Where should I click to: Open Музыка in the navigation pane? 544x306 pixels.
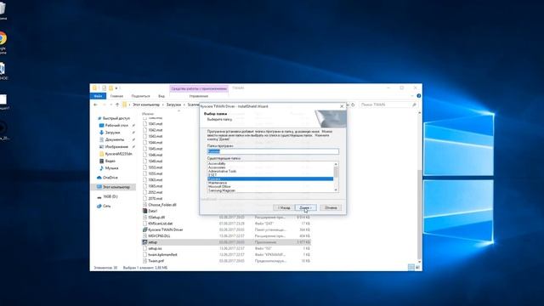(111, 168)
